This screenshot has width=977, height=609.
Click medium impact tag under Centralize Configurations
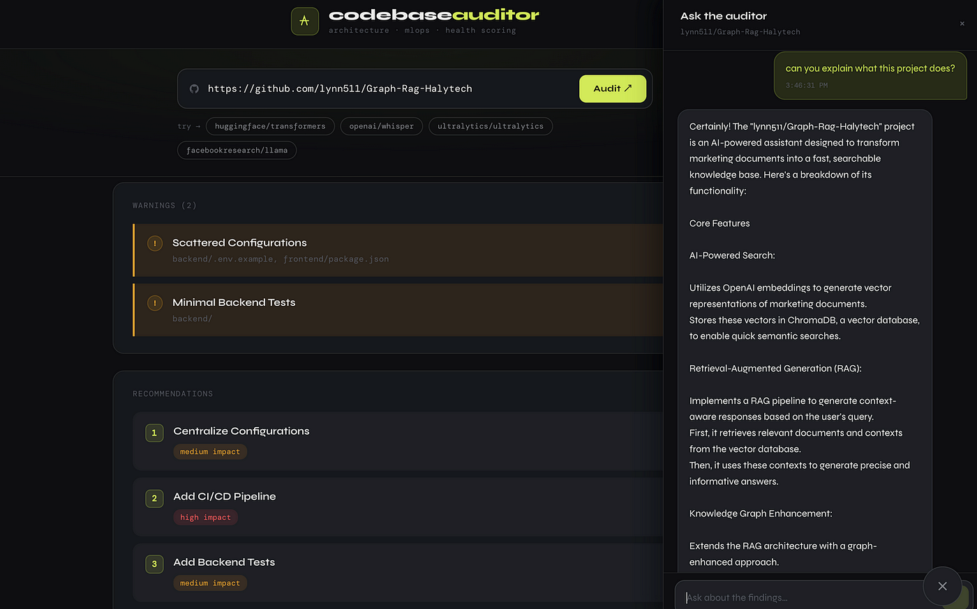(210, 452)
